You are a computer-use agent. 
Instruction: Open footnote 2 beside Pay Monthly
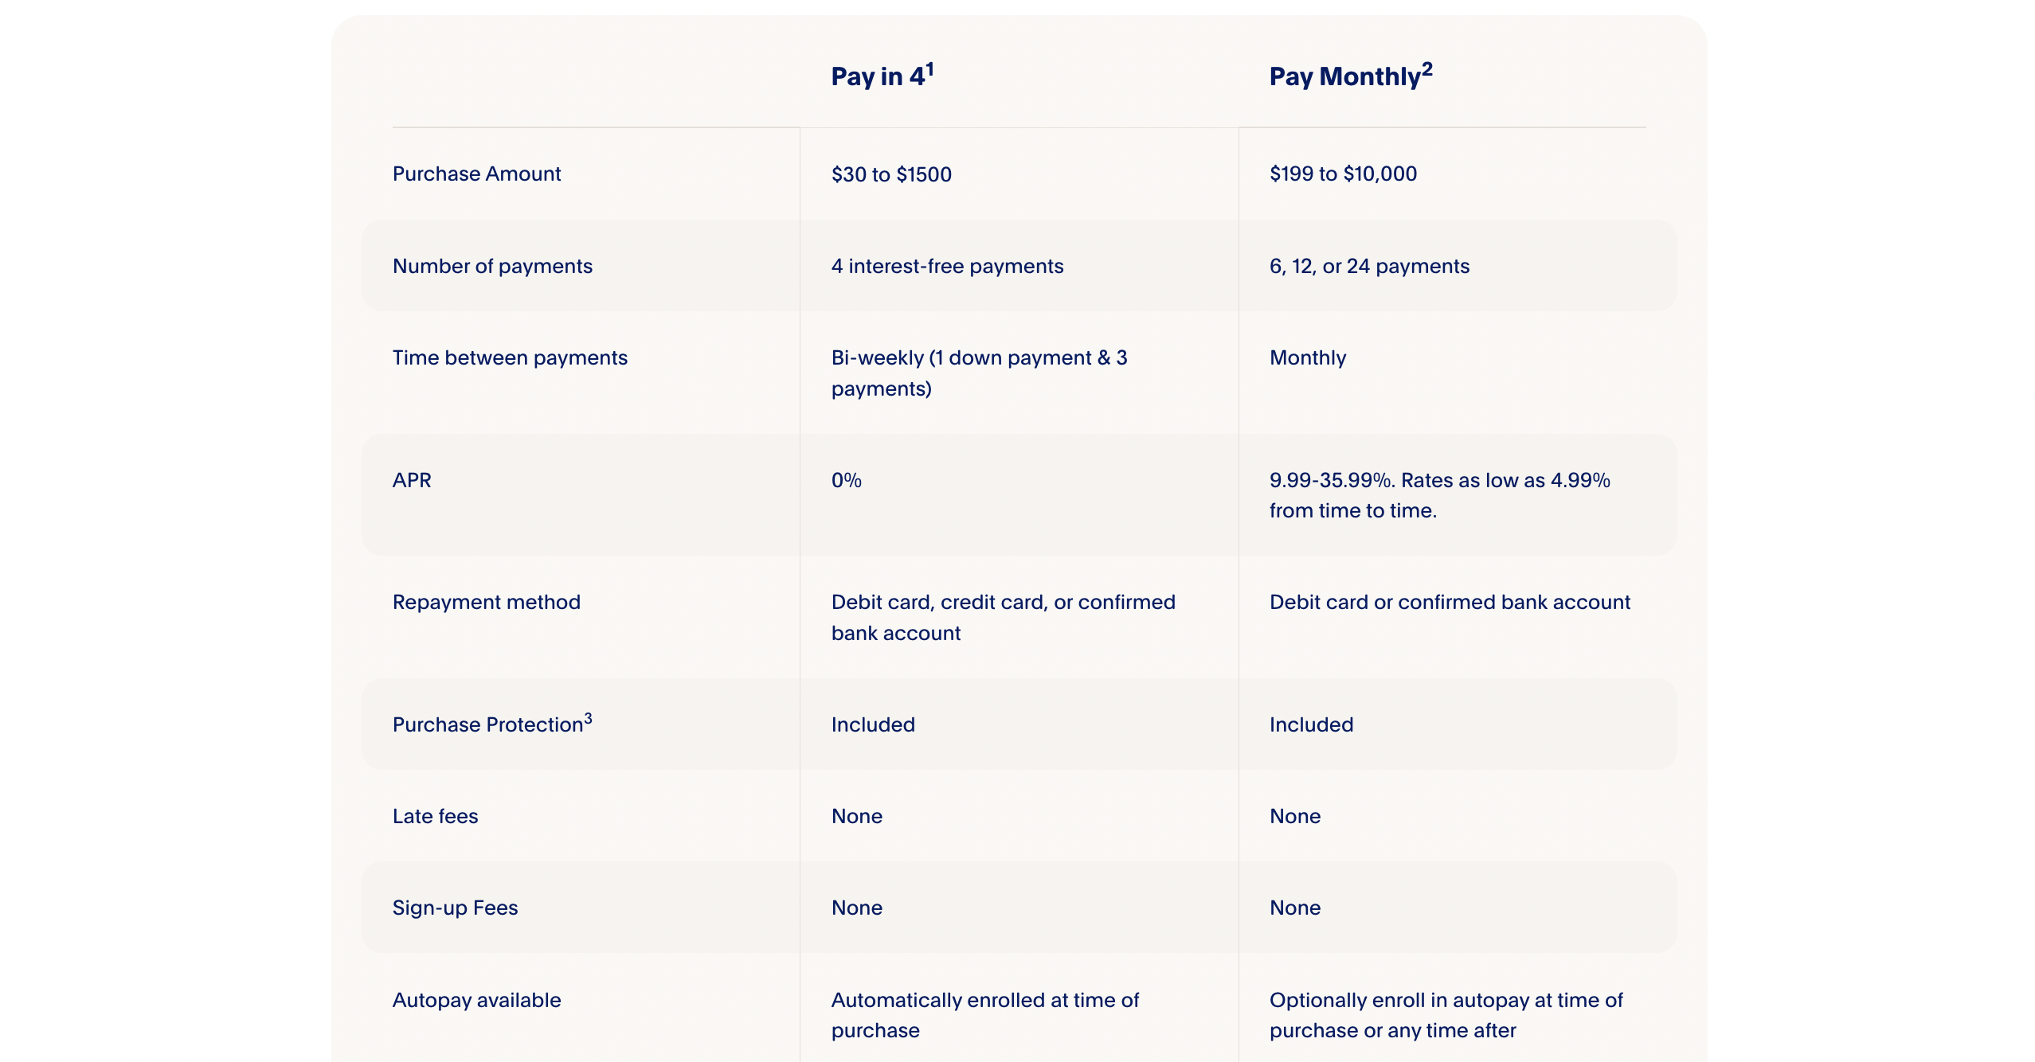point(1427,69)
